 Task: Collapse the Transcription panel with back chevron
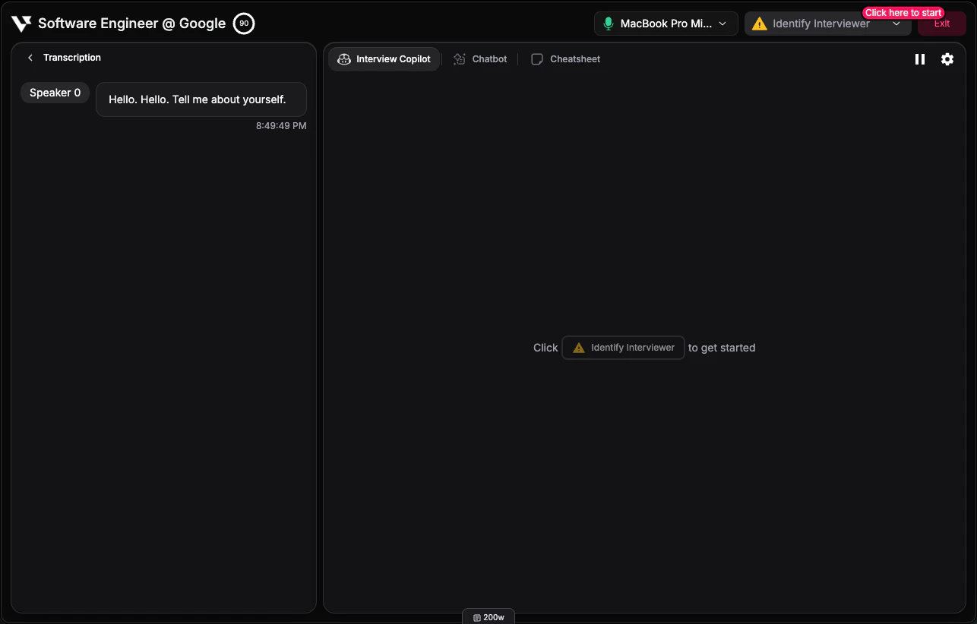point(30,57)
